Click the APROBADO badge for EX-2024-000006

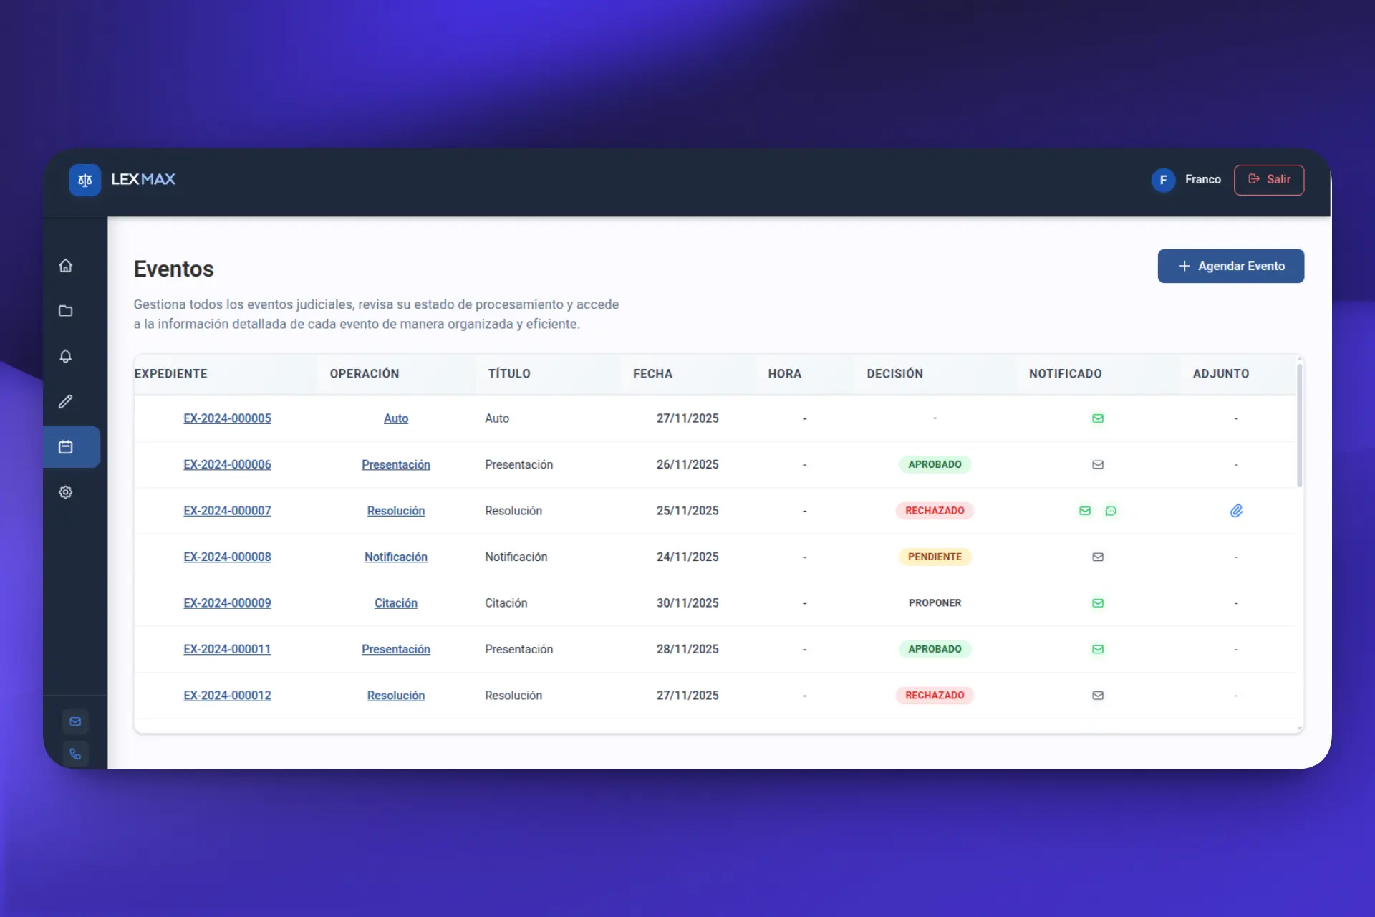[x=935, y=464]
